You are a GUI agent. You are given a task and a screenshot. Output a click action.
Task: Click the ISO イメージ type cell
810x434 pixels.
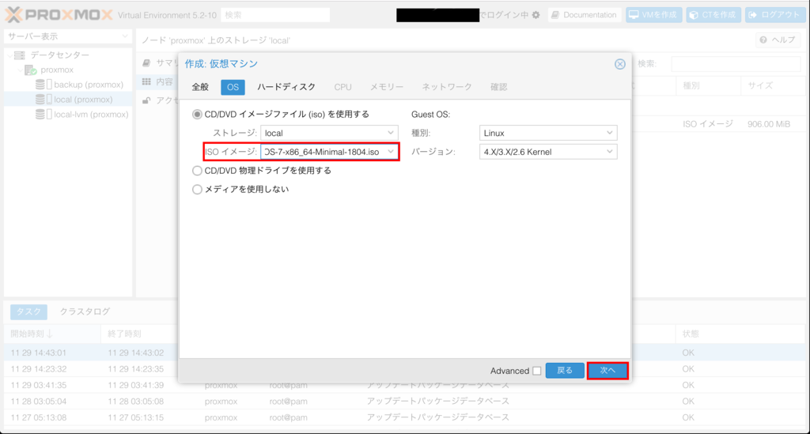(x=708, y=124)
